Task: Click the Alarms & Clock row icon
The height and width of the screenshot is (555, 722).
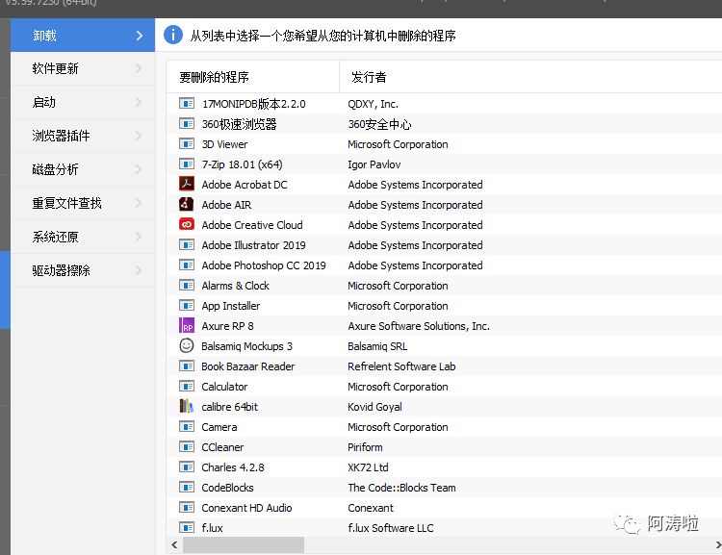Action: pos(187,286)
